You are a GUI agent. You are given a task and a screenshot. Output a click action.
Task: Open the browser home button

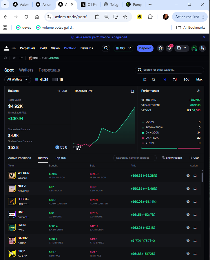pyautogui.click(x=37, y=17)
